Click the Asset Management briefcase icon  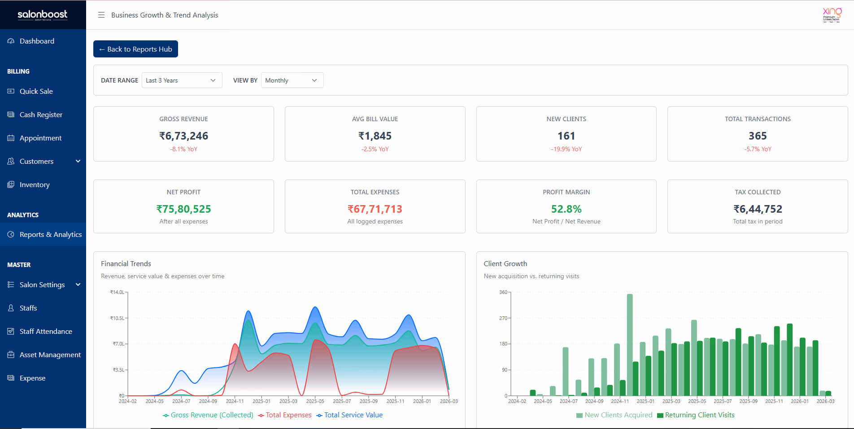tap(11, 355)
